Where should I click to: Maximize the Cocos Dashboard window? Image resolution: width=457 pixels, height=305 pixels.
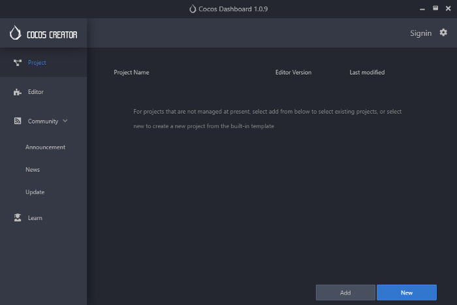[435, 8]
